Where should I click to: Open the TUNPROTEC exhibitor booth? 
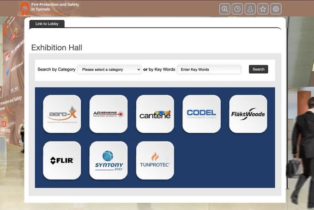pyautogui.click(x=155, y=160)
